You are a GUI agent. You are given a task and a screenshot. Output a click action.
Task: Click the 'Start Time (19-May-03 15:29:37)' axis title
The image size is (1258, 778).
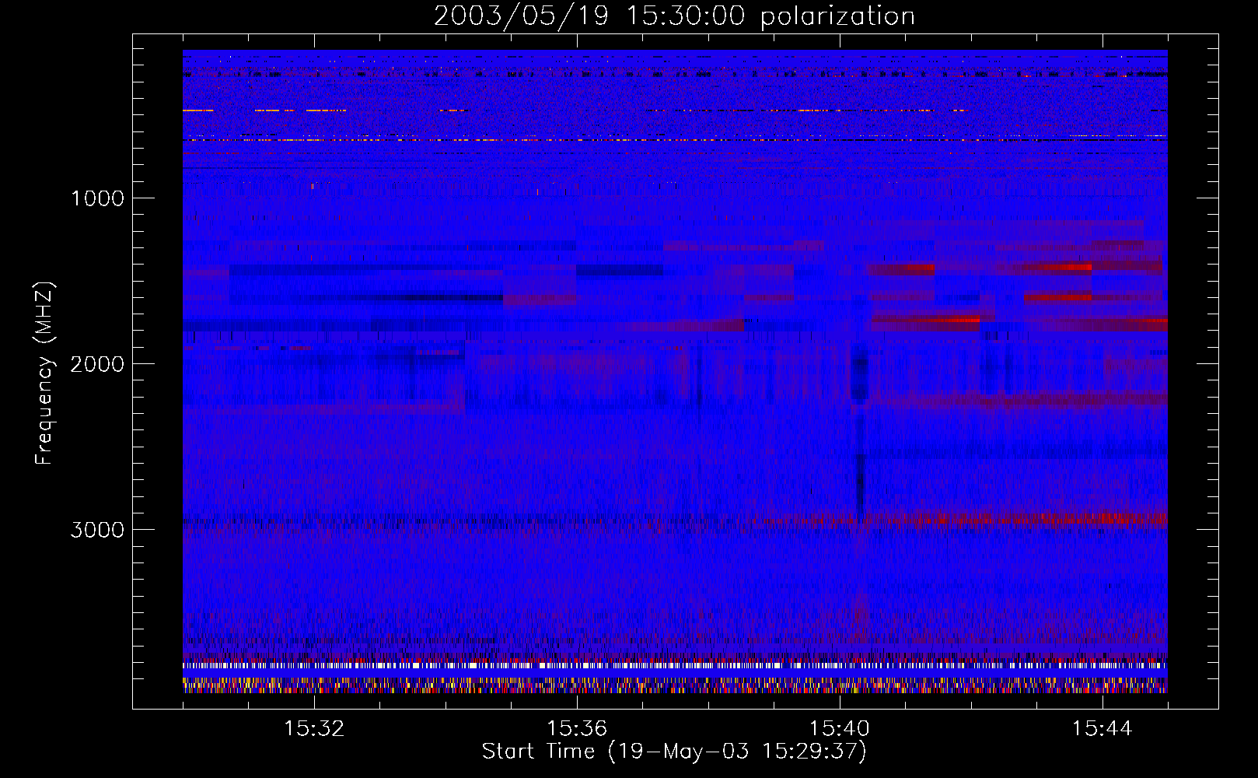tap(674, 752)
